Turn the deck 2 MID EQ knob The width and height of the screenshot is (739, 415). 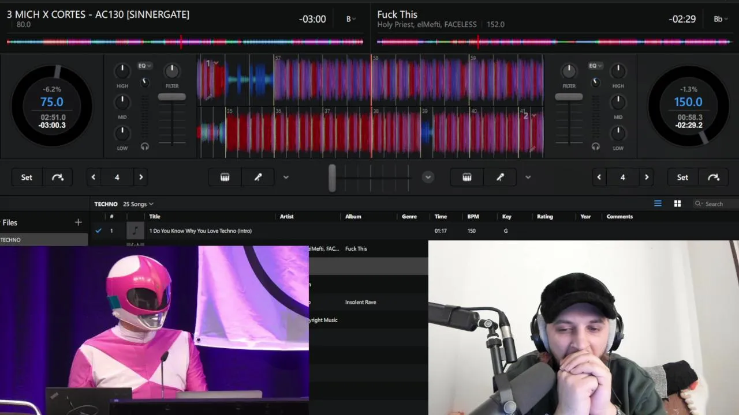click(x=618, y=103)
